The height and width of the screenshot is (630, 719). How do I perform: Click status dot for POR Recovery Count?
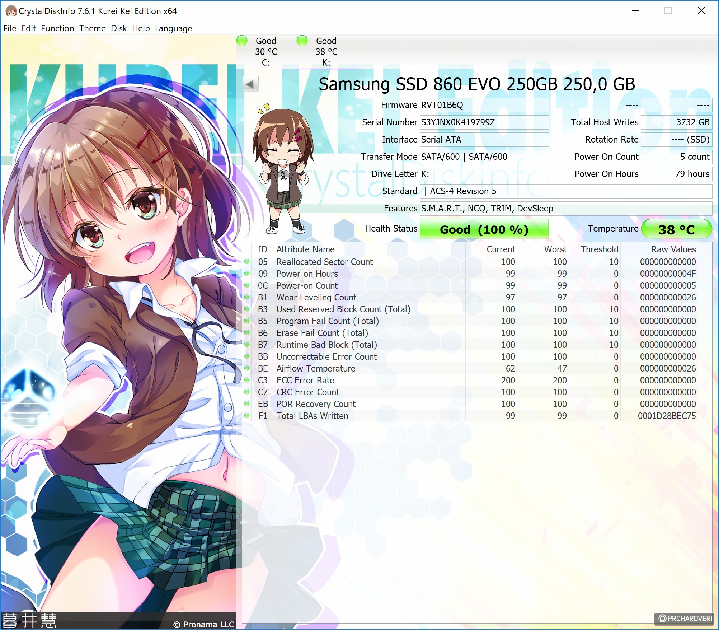(x=247, y=404)
